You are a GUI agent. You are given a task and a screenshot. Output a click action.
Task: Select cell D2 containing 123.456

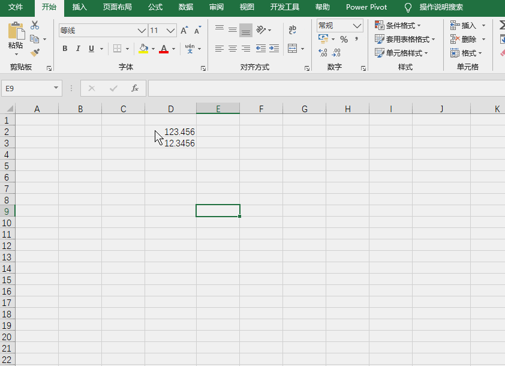(170, 131)
